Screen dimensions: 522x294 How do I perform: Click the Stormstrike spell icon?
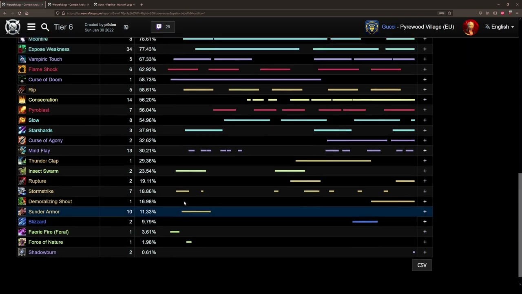pyautogui.click(x=22, y=191)
